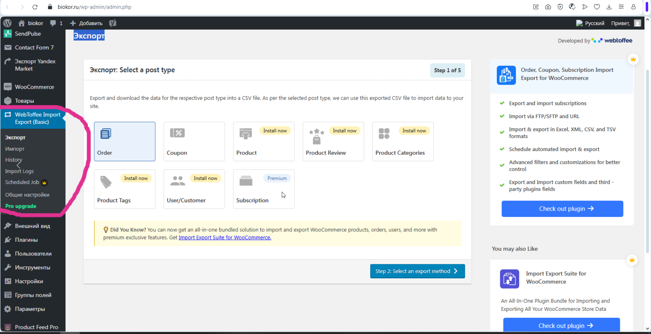Open the Русский language switcher

tap(590, 23)
